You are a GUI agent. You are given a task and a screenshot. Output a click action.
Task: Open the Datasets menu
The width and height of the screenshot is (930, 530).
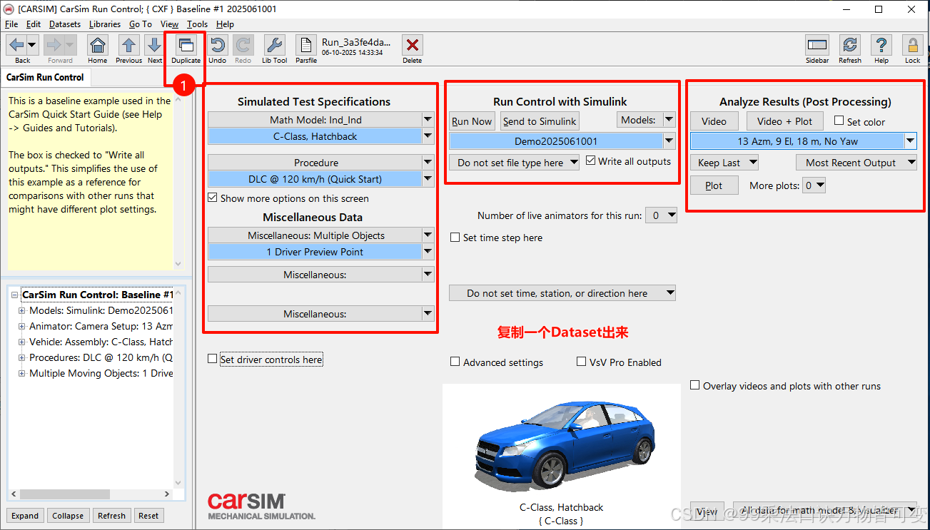pos(65,24)
